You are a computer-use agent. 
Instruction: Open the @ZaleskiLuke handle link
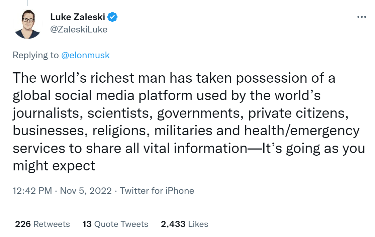(x=79, y=29)
